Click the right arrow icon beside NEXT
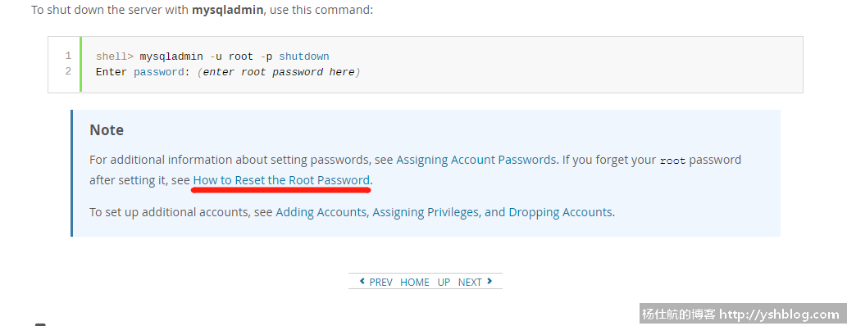The width and height of the screenshot is (847, 326). [490, 281]
